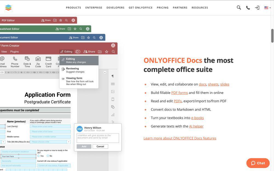The image size is (274, 171).
Task: Click the user avatar in Form Creator title bar
Action: click(x=113, y=45)
